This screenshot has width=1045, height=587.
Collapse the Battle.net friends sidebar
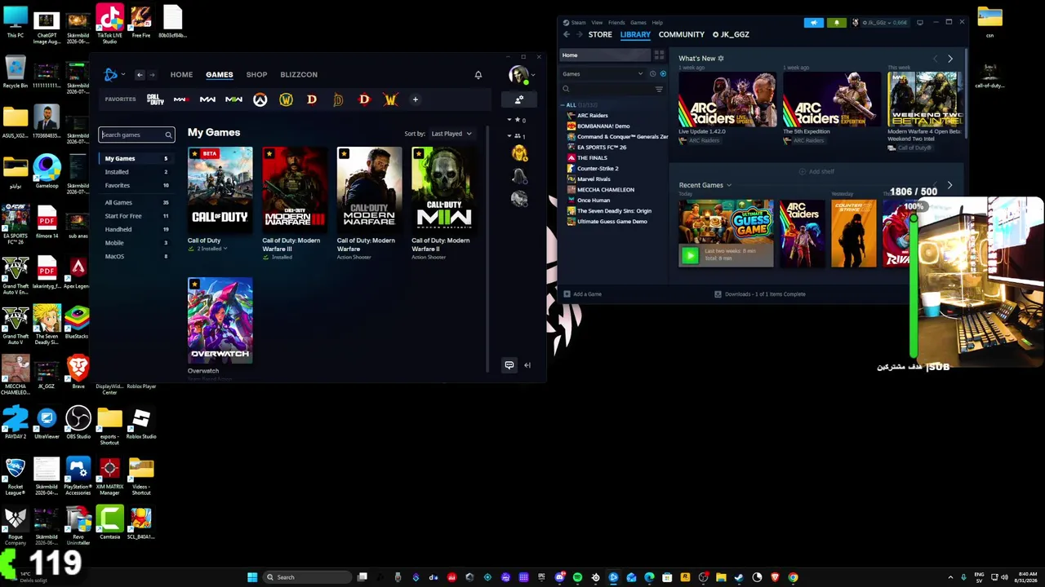coord(527,365)
